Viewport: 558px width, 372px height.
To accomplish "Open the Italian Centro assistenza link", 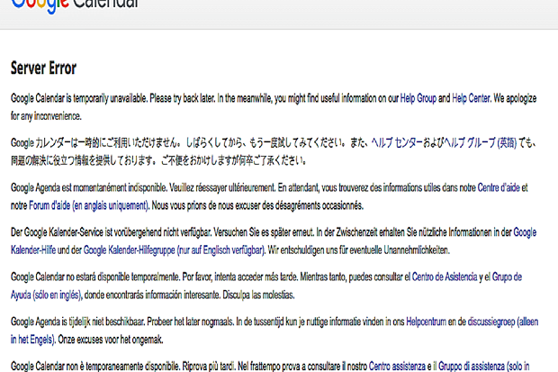I will pyautogui.click(x=397, y=367).
